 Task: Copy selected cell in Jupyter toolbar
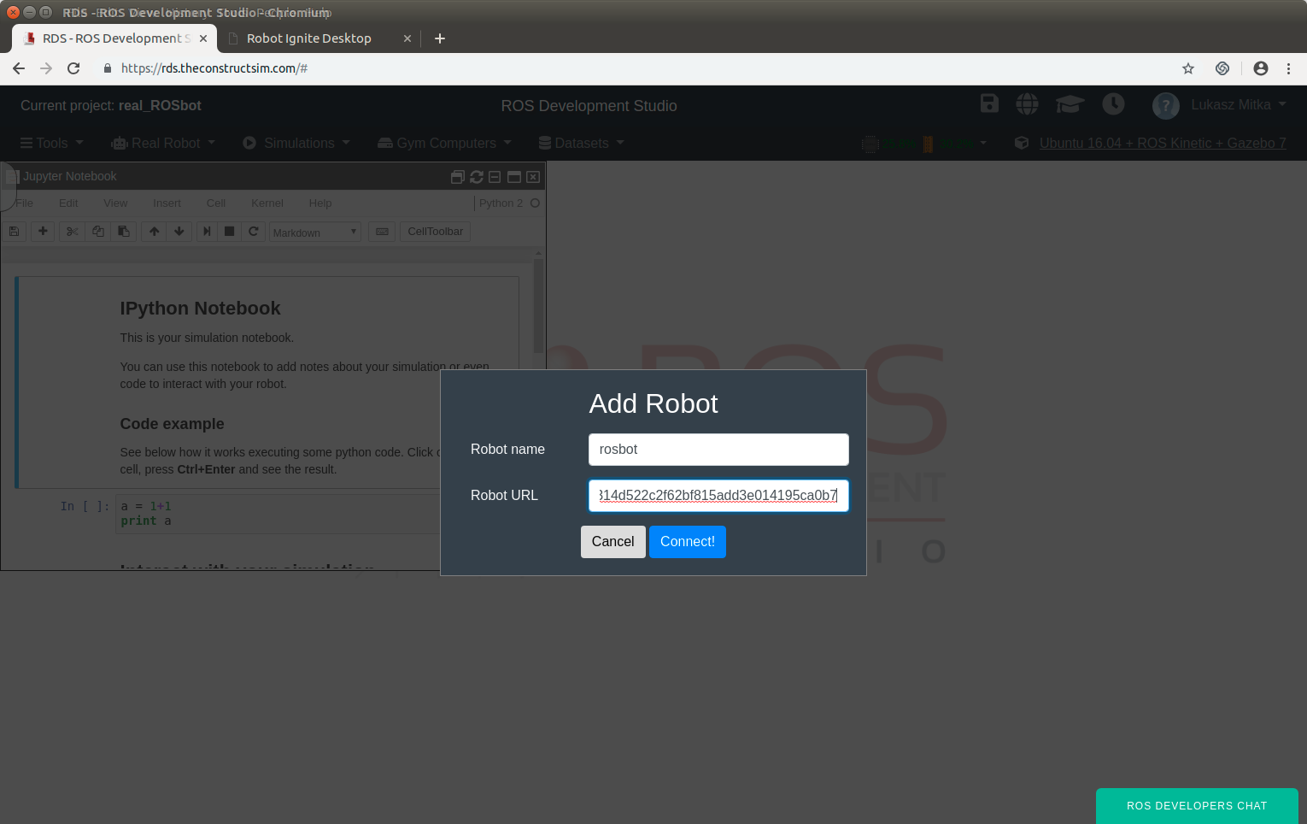[x=97, y=232]
